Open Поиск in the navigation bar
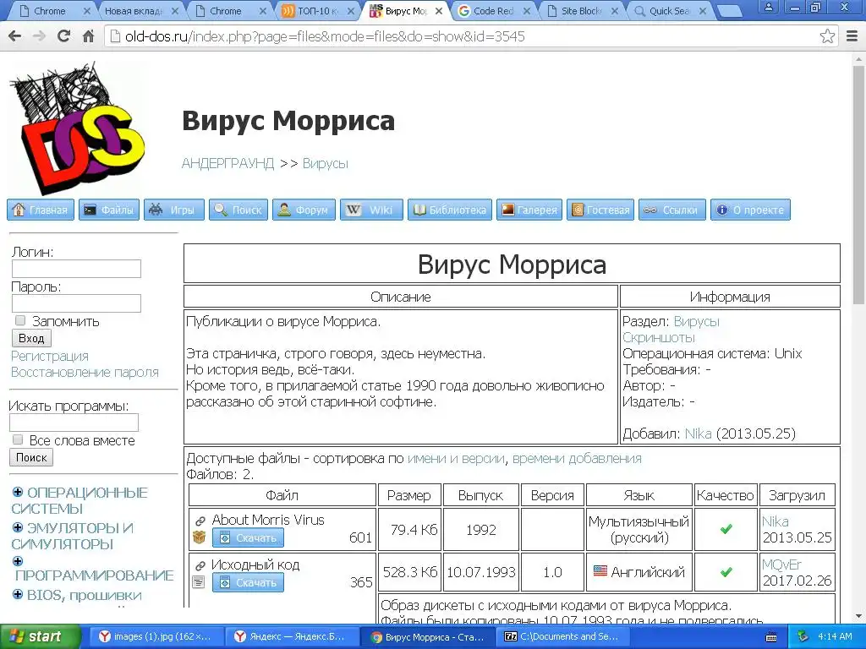The width and height of the screenshot is (866, 649). coord(238,210)
